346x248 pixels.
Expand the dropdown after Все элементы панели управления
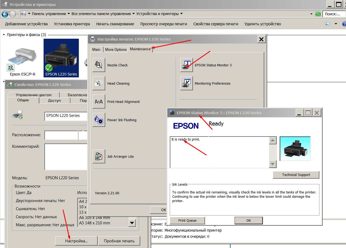click(x=133, y=14)
